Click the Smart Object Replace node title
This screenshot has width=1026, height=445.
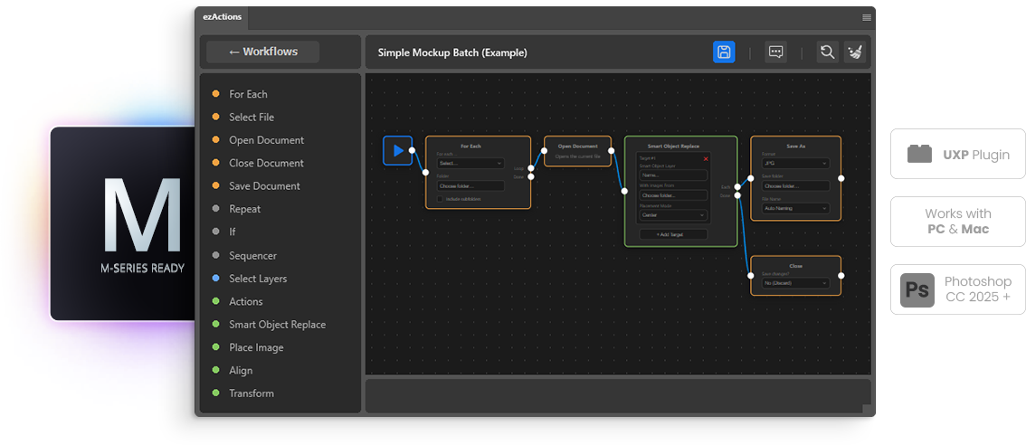tap(673, 146)
